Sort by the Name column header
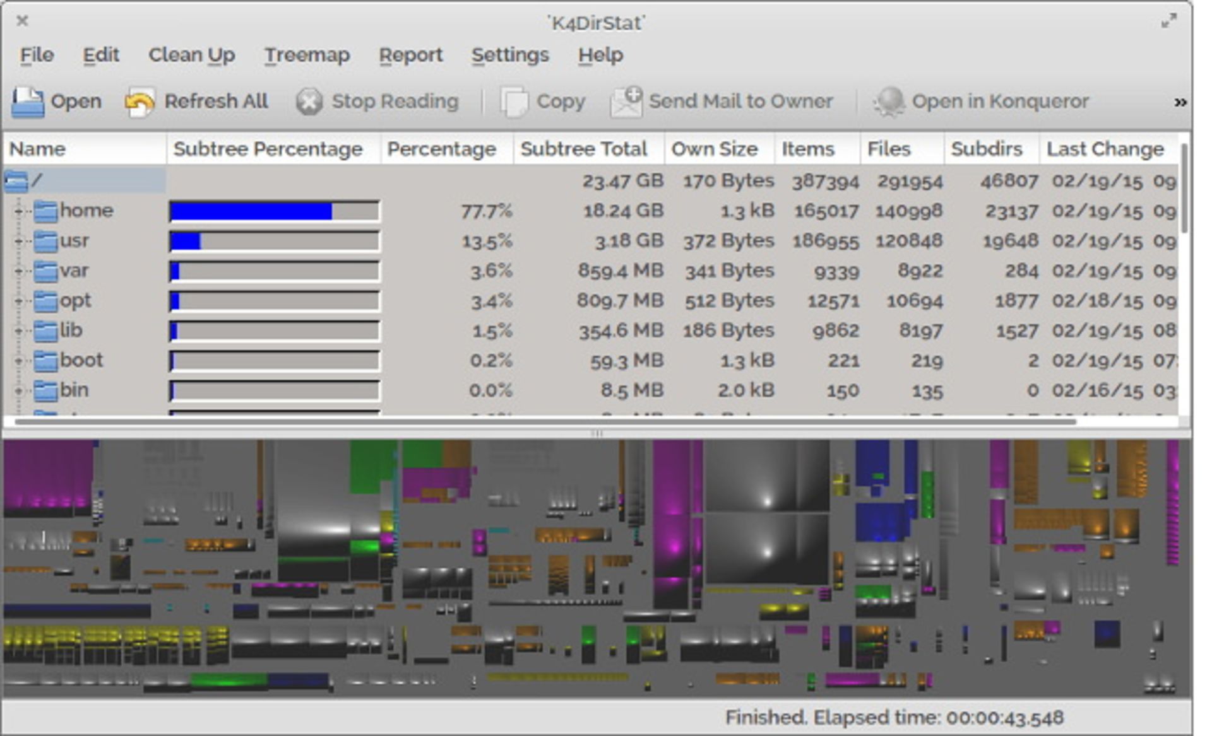Viewport: 1212px width, 736px height. pos(85,149)
